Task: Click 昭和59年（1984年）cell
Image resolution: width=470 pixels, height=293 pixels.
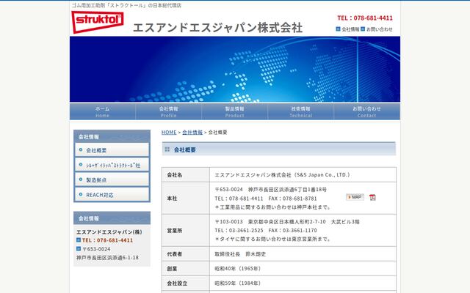Action: 303,283
